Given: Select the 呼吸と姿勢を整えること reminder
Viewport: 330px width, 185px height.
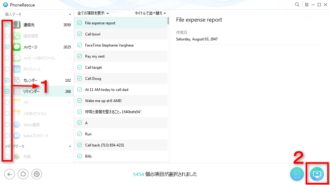Looking at the screenshot, I should [121, 112].
